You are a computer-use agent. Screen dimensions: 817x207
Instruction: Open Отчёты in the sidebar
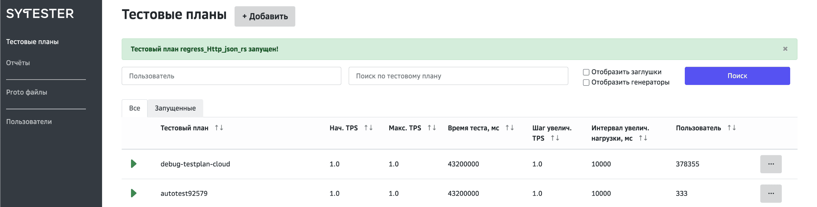18,63
